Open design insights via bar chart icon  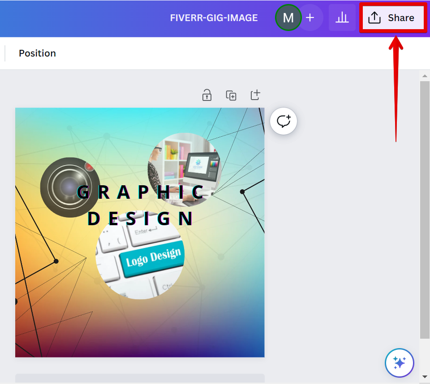(x=342, y=17)
